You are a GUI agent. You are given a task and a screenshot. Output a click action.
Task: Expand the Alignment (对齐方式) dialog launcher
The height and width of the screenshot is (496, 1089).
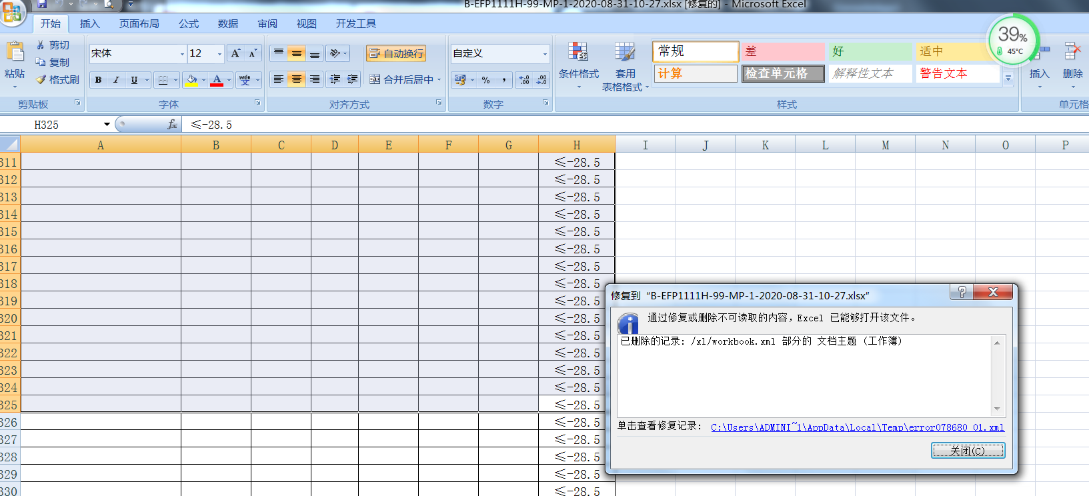click(x=439, y=103)
